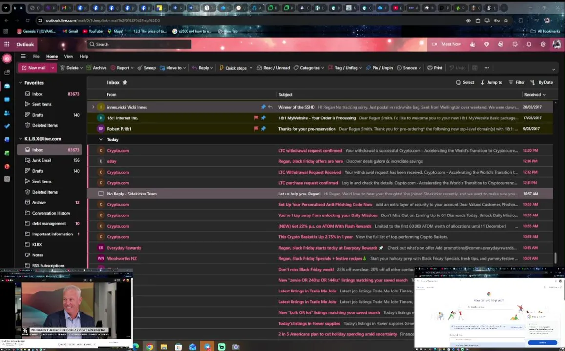
Task: Open the toolbar more options ellipsis
Action: (487, 68)
